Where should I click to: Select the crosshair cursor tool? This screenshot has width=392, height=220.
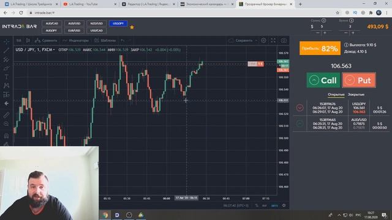click(x=6, y=42)
